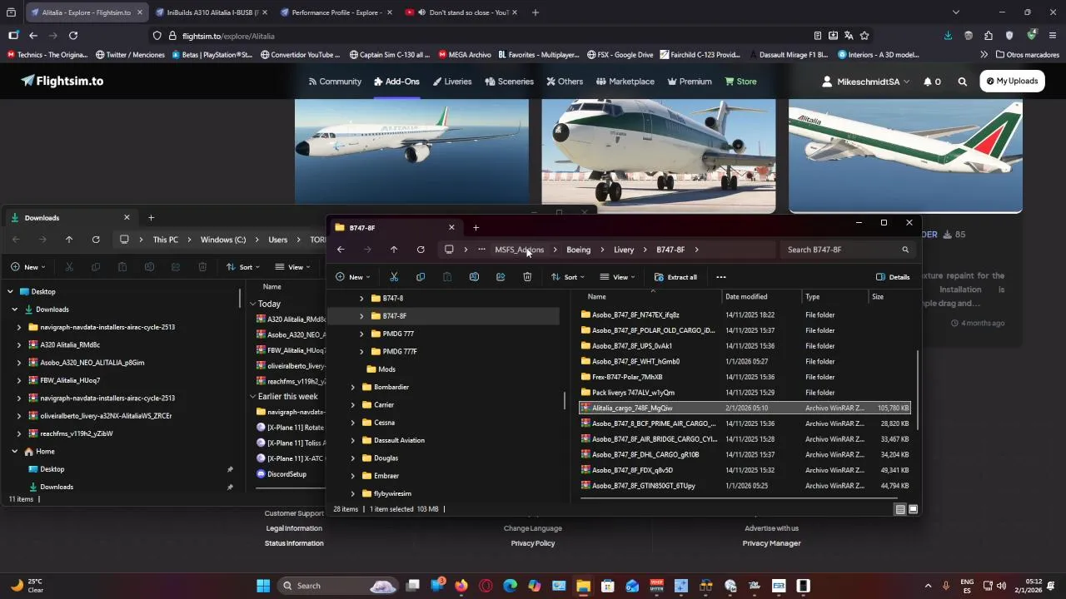Open File Explorer from the taskbar
1066x599 pixels.
pyautogui.click(x=583, y=586)
